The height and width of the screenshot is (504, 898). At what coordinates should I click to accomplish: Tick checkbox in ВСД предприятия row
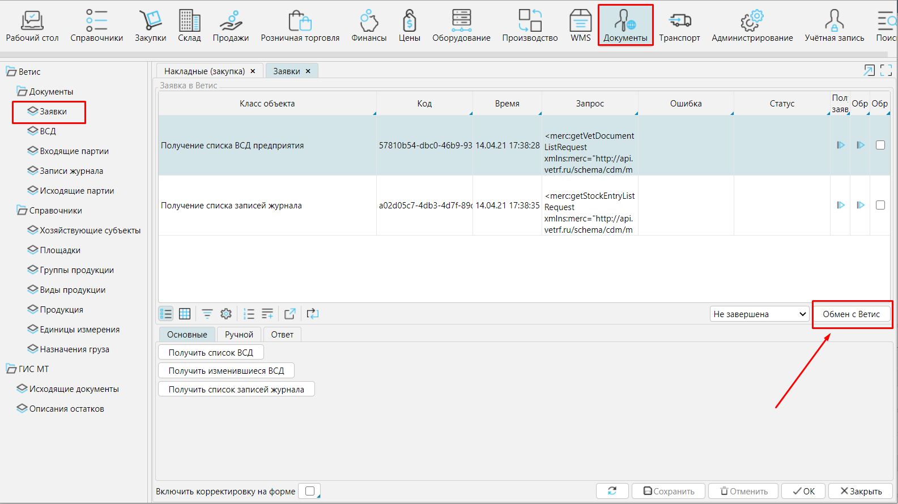pos(880,145)
